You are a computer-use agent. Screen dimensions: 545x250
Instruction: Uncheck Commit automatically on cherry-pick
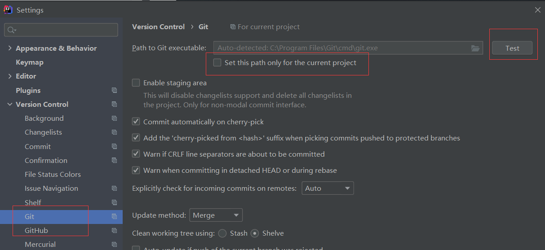coord(136,122)
